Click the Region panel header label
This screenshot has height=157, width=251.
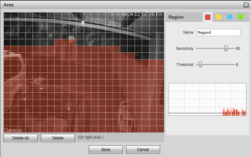click(176, 17)
